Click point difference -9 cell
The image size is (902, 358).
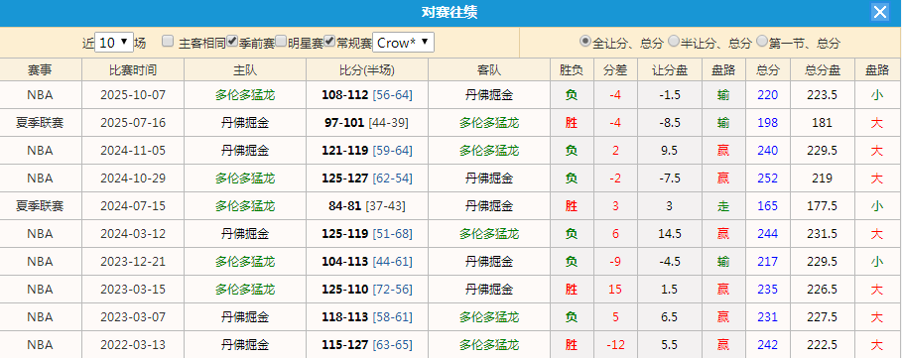pyautogui.click(x=615, y=262)
